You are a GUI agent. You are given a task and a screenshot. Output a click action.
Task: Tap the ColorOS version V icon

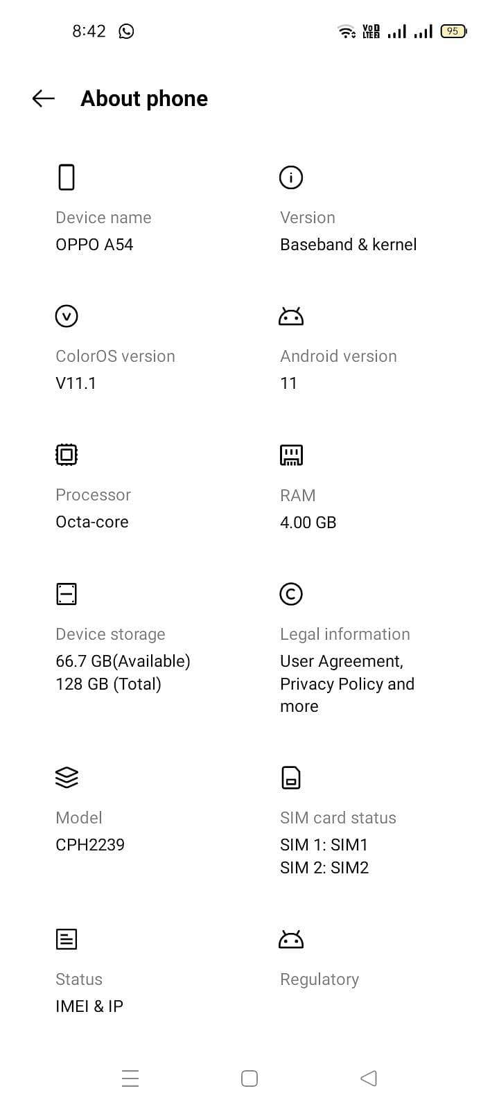click(x=67, y=316)
